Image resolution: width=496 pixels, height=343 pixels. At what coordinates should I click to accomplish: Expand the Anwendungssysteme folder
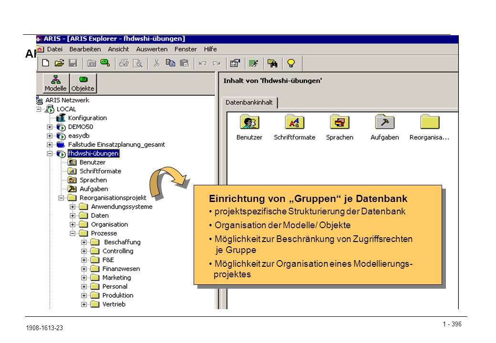point(72,207)
